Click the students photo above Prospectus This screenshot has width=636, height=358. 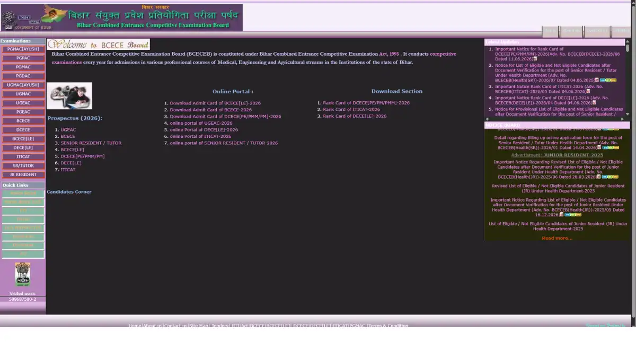[x=69, y=96]
